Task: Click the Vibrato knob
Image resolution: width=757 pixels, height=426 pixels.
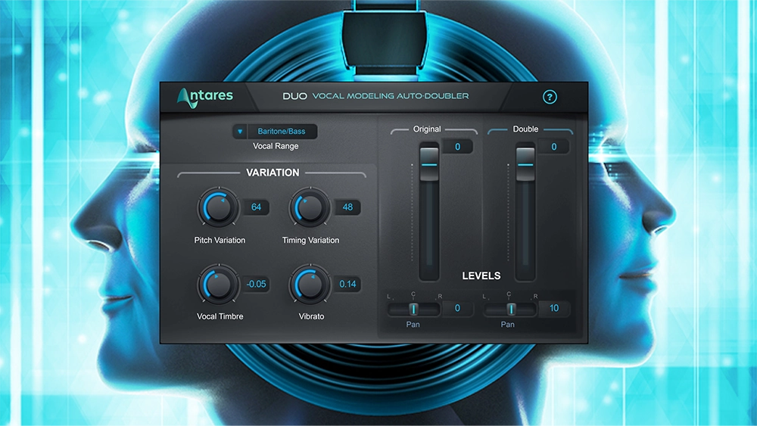Action: pos(310,285)
